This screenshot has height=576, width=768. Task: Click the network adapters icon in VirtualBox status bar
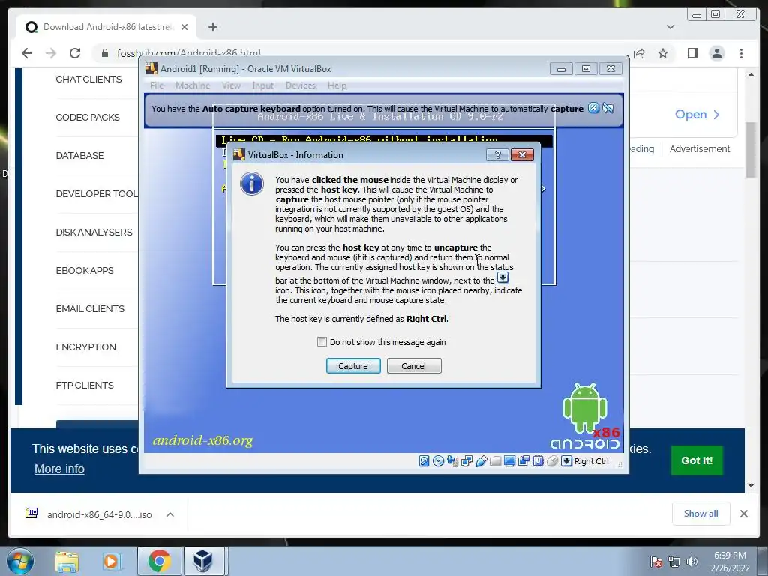[466, 461]
